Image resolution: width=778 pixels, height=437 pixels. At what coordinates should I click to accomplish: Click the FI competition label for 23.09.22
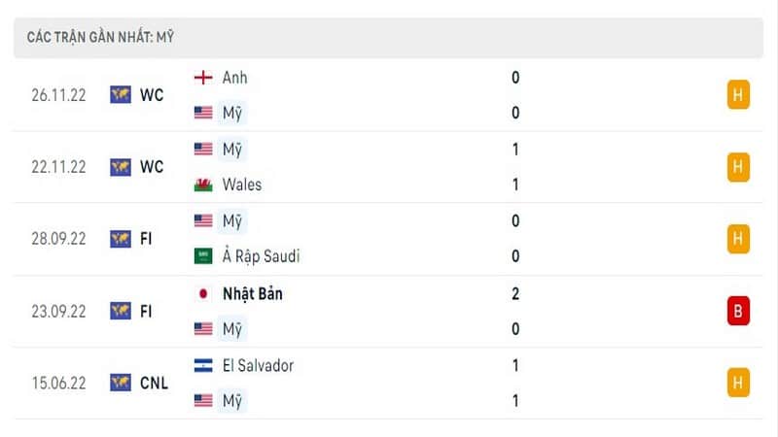[x=146, y=311]
